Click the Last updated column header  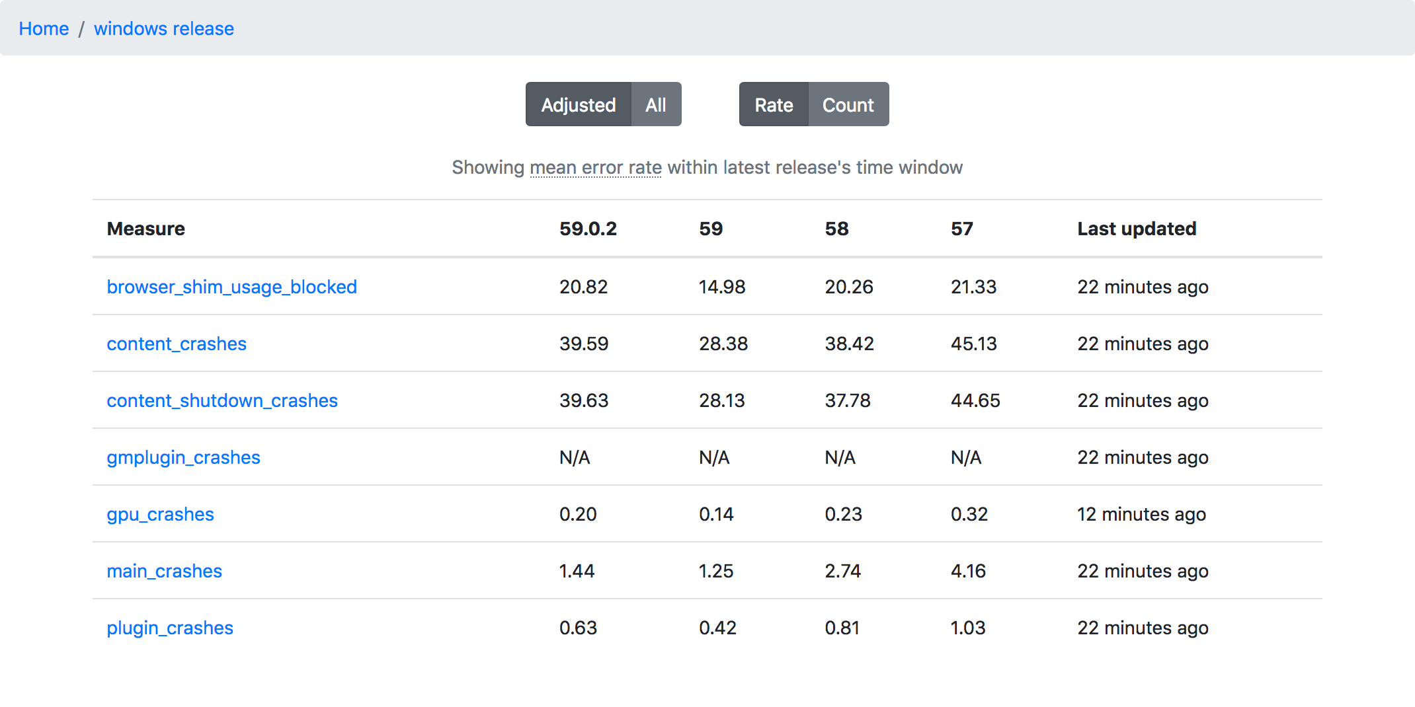[x=1137, y=229]
